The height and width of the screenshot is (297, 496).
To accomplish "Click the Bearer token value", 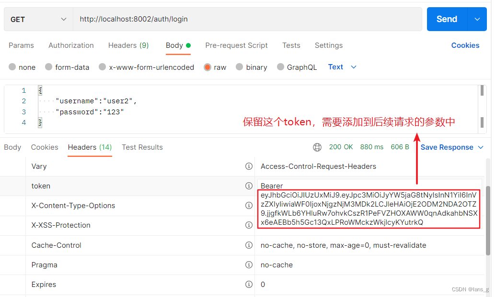I will click(369, 204).
